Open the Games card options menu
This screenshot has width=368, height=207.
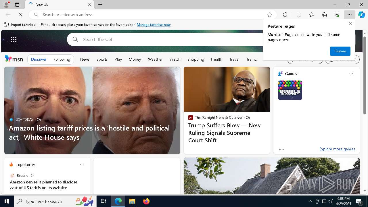(351, 74)
